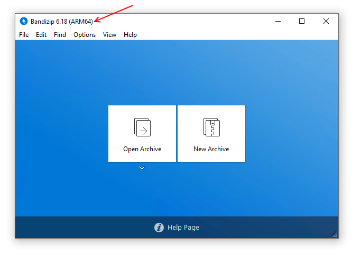Open the Options menu
Screen dimensions: 361x256
[x=85, y=35]
